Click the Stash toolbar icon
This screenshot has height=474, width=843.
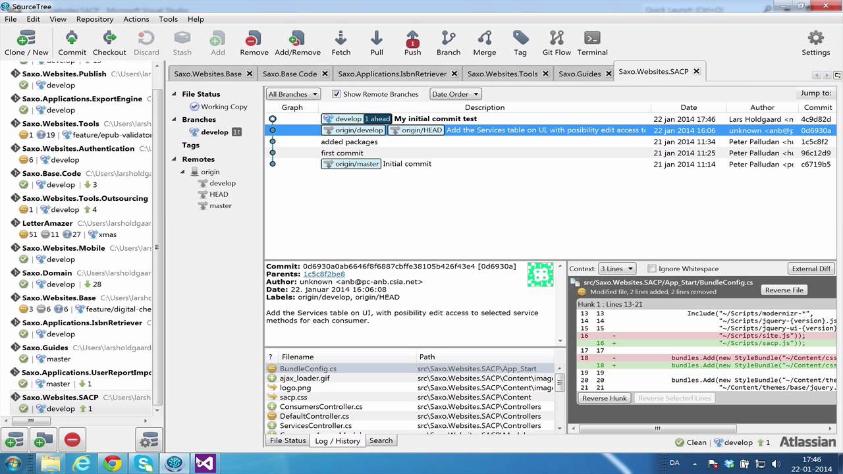point(182,43)
